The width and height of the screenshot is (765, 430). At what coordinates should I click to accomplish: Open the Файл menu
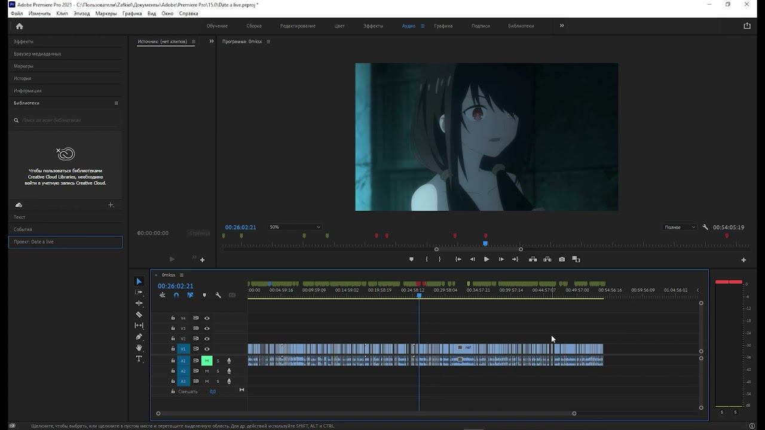pyautogui.click(x=17, y=13)
